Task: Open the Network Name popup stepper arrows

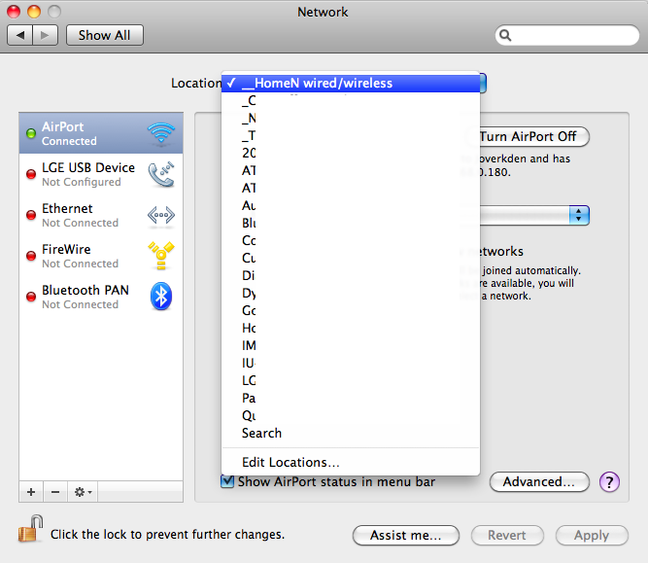Action: pos(579,215)
